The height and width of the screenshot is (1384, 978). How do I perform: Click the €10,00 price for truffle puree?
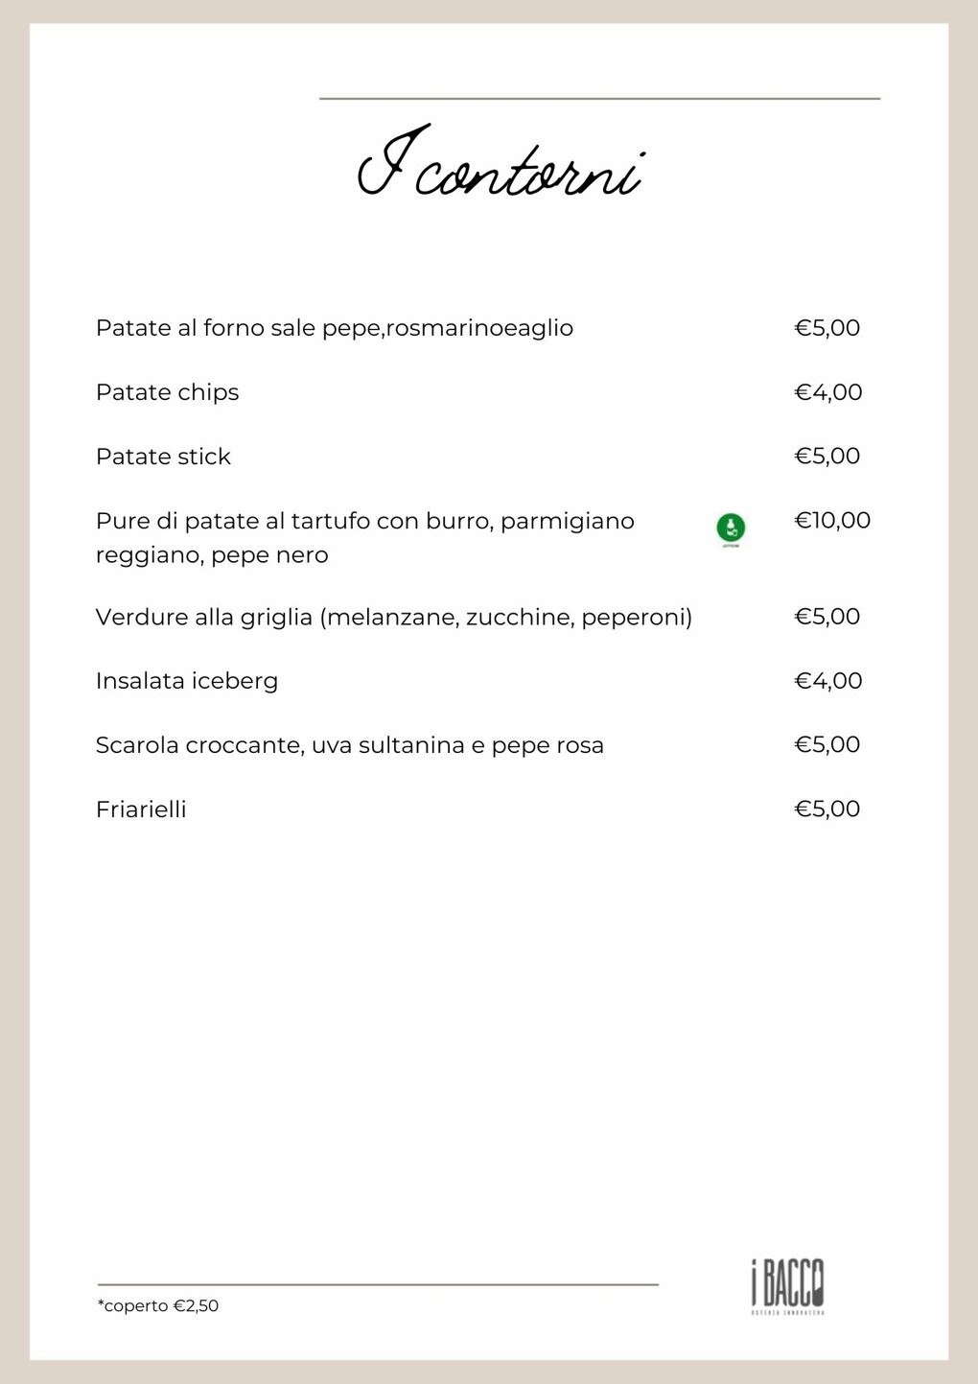point(832,521)
